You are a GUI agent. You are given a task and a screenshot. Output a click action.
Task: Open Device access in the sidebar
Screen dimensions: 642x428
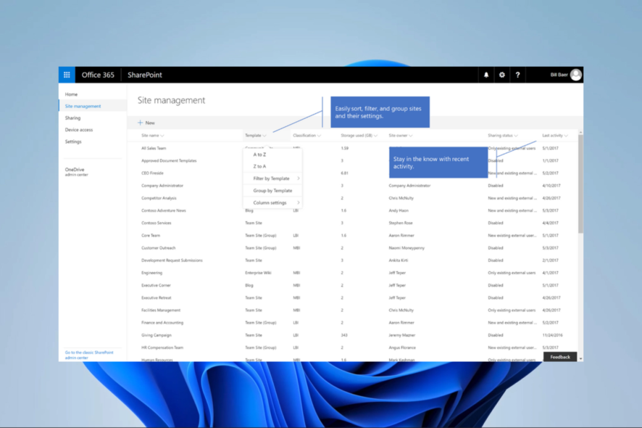tap(80, 129)
